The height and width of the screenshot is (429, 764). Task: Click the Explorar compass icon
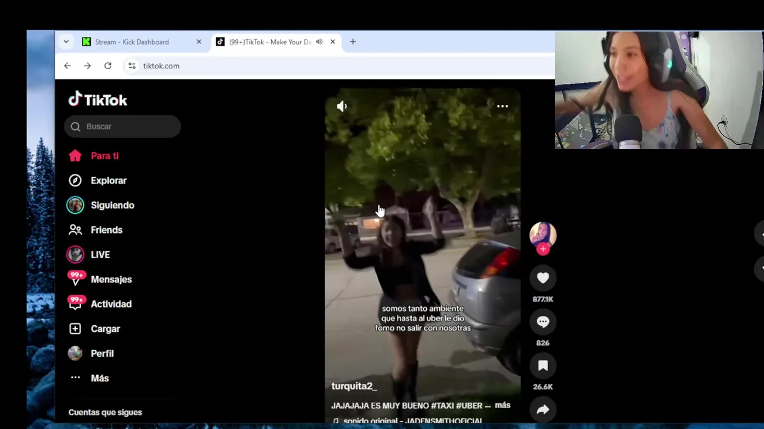(75, 181)
